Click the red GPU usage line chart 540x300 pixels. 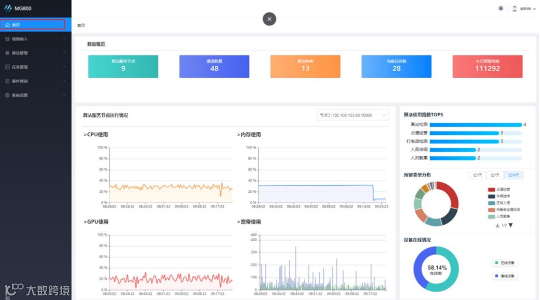pos(171,280)
